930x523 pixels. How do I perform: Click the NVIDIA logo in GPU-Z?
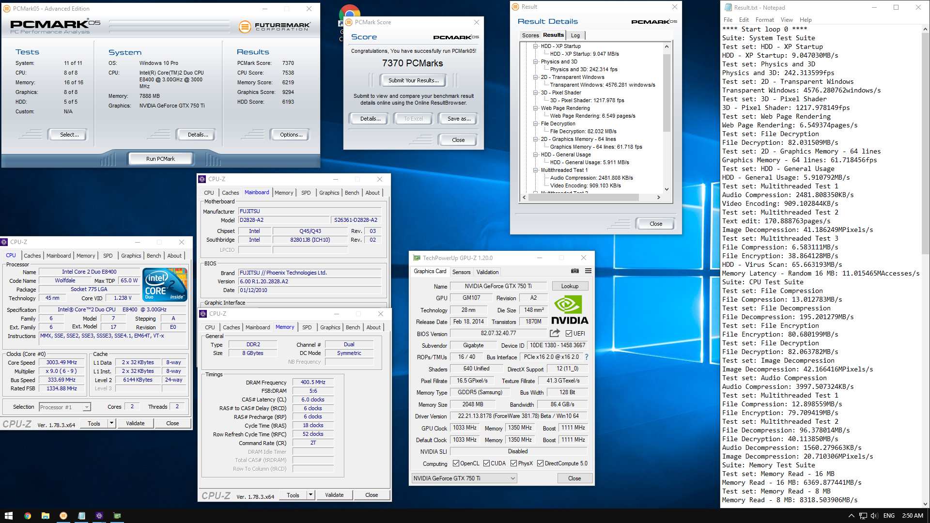(570, 310)
